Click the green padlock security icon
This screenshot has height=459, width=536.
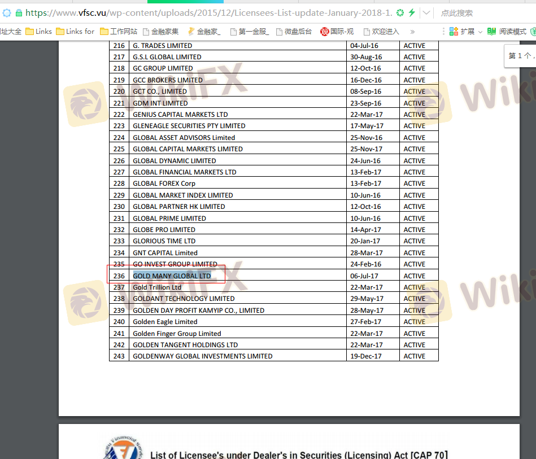coord(19,12)
